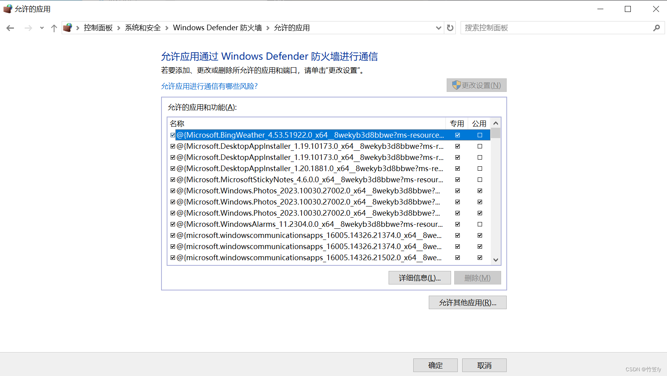Click the 允许其他应用(R)... button
667x376 pixels.
click(468, 302)
